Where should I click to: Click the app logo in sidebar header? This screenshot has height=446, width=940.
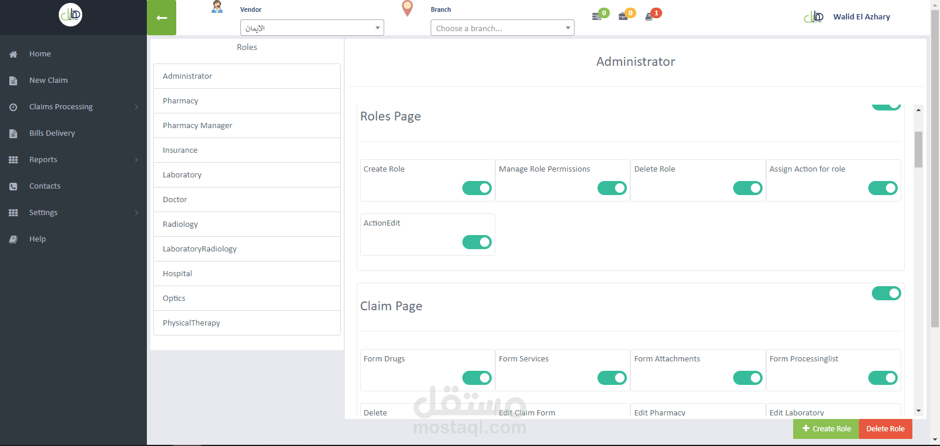(70, 15)
